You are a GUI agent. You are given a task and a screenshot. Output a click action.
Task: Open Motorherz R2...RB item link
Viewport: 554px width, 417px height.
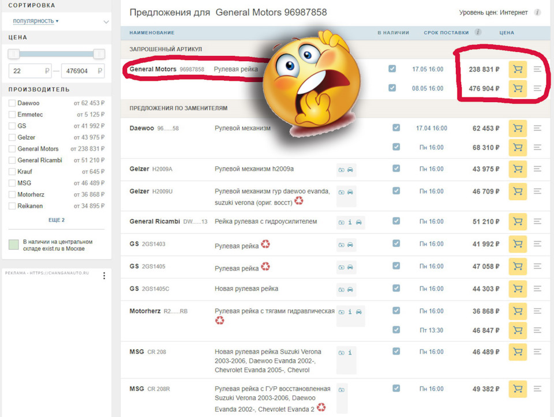point(158,311)
